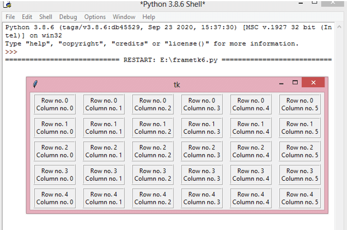Select the Row no. 1 Column no. 0 button
Image resolution: width=347 pixels, height=230 pixels.
pyautogui.click(x=55, y=128)
